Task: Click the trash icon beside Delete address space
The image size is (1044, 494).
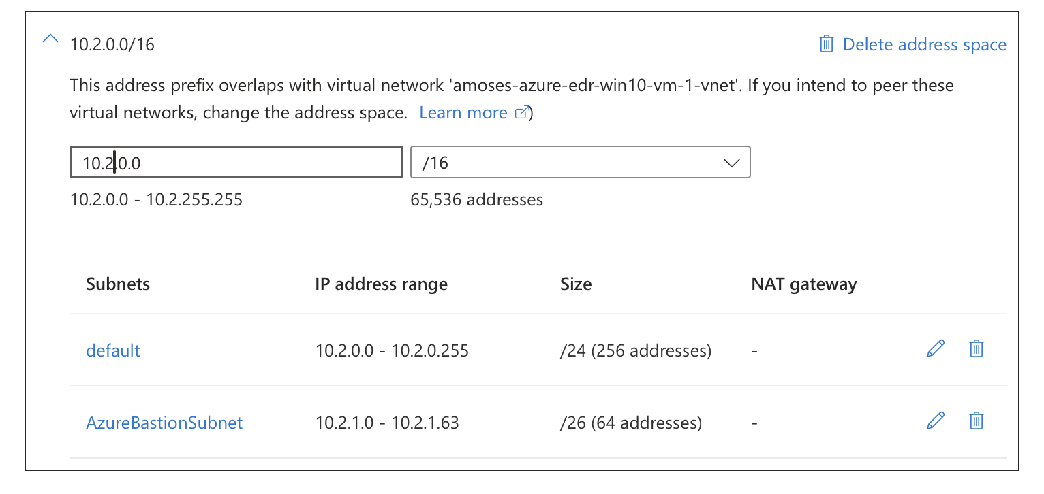Action: pyautogui.click(x=826, y=44)
